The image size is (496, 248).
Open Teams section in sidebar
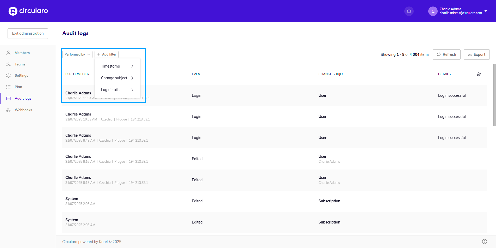(x=20, y=64)
